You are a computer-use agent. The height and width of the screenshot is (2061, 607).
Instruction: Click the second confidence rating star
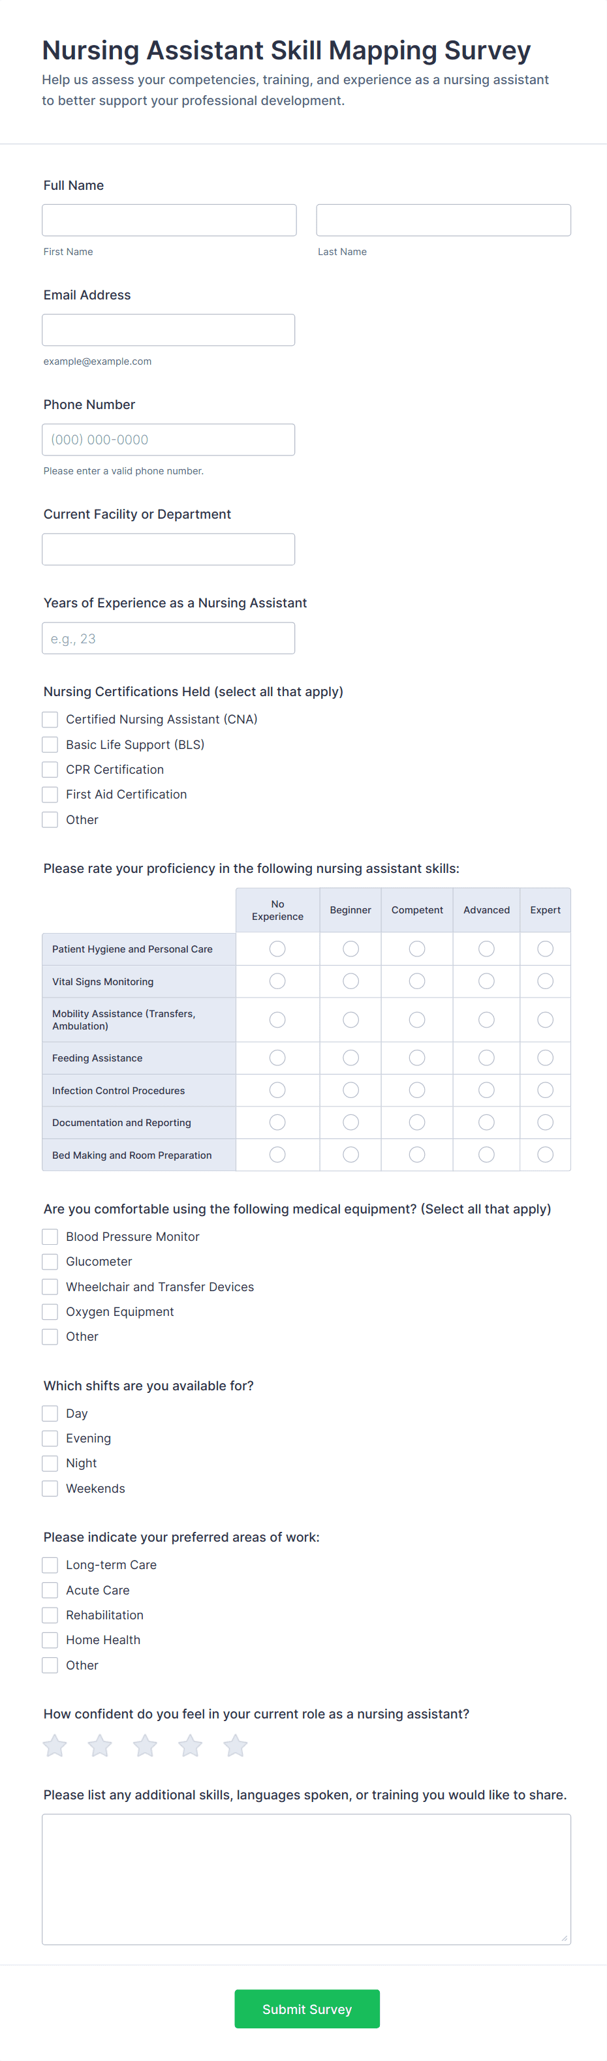click(100, 1746)
